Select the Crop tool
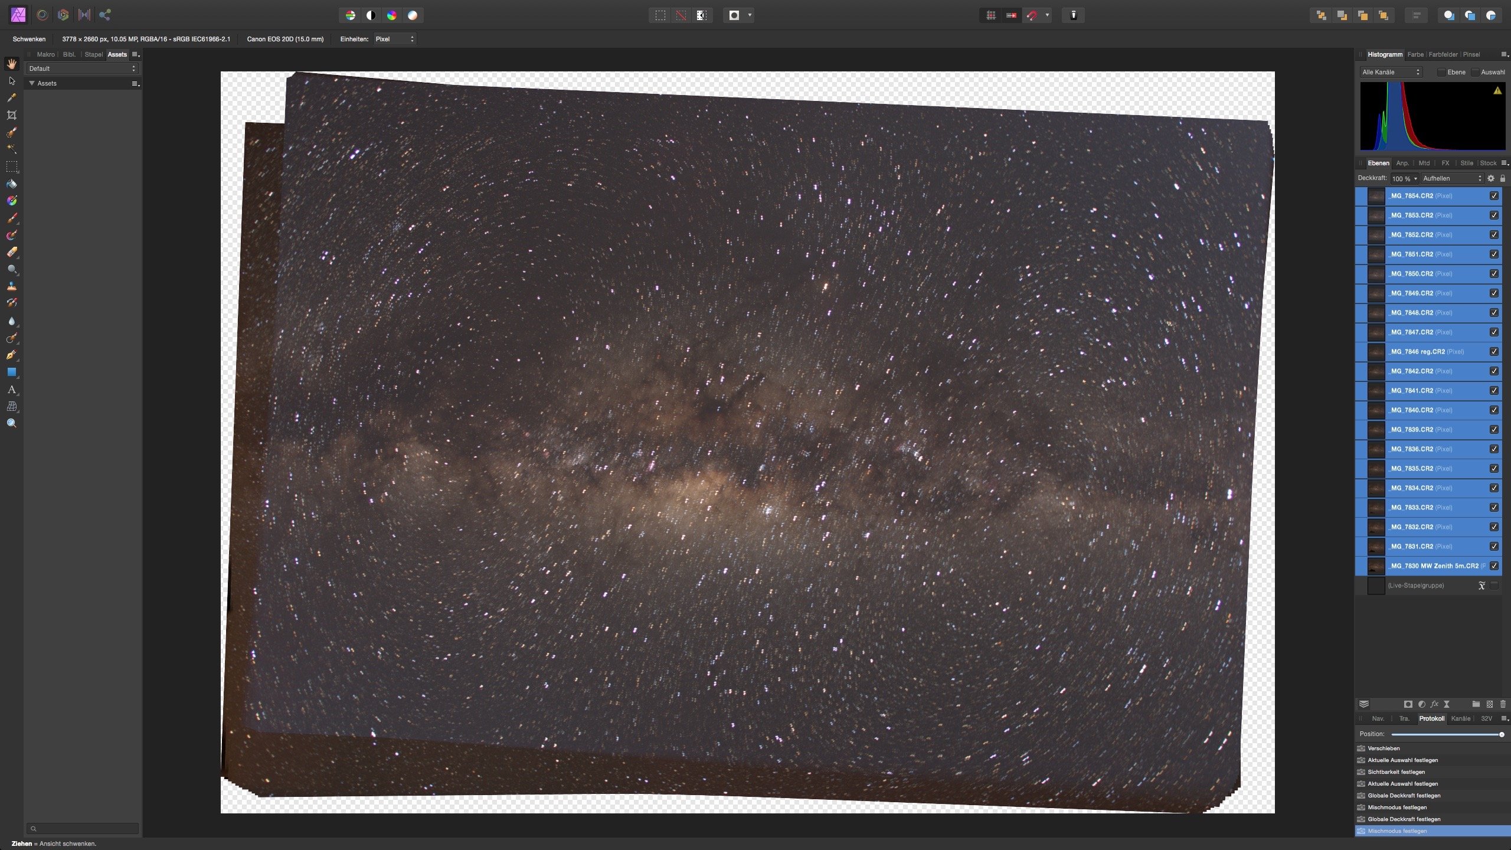The width and height of the screenshot is (1511, 850). [11, 115]
